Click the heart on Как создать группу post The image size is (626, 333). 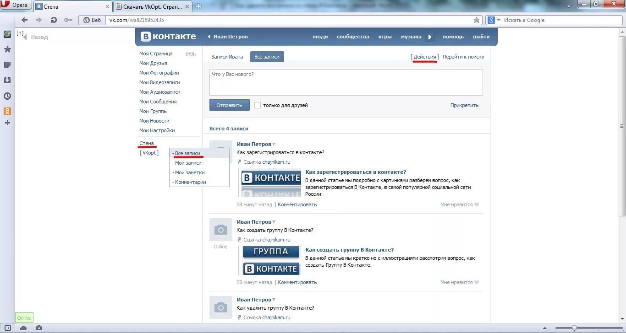point(477,283)
